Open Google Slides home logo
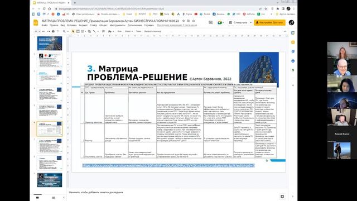357x201 pixels. [x=36, y=22]
